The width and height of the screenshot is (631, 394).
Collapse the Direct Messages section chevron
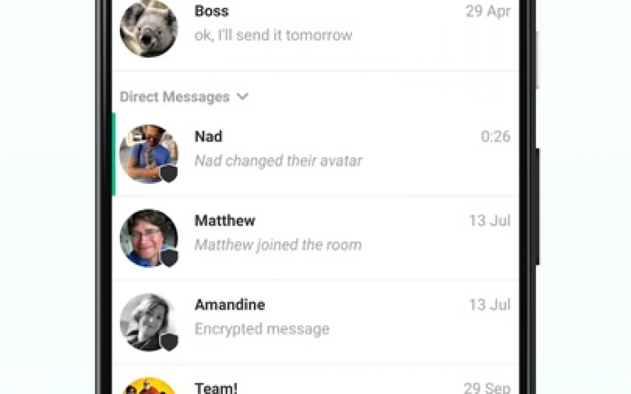pyautogui.click(x=242, y=96)
